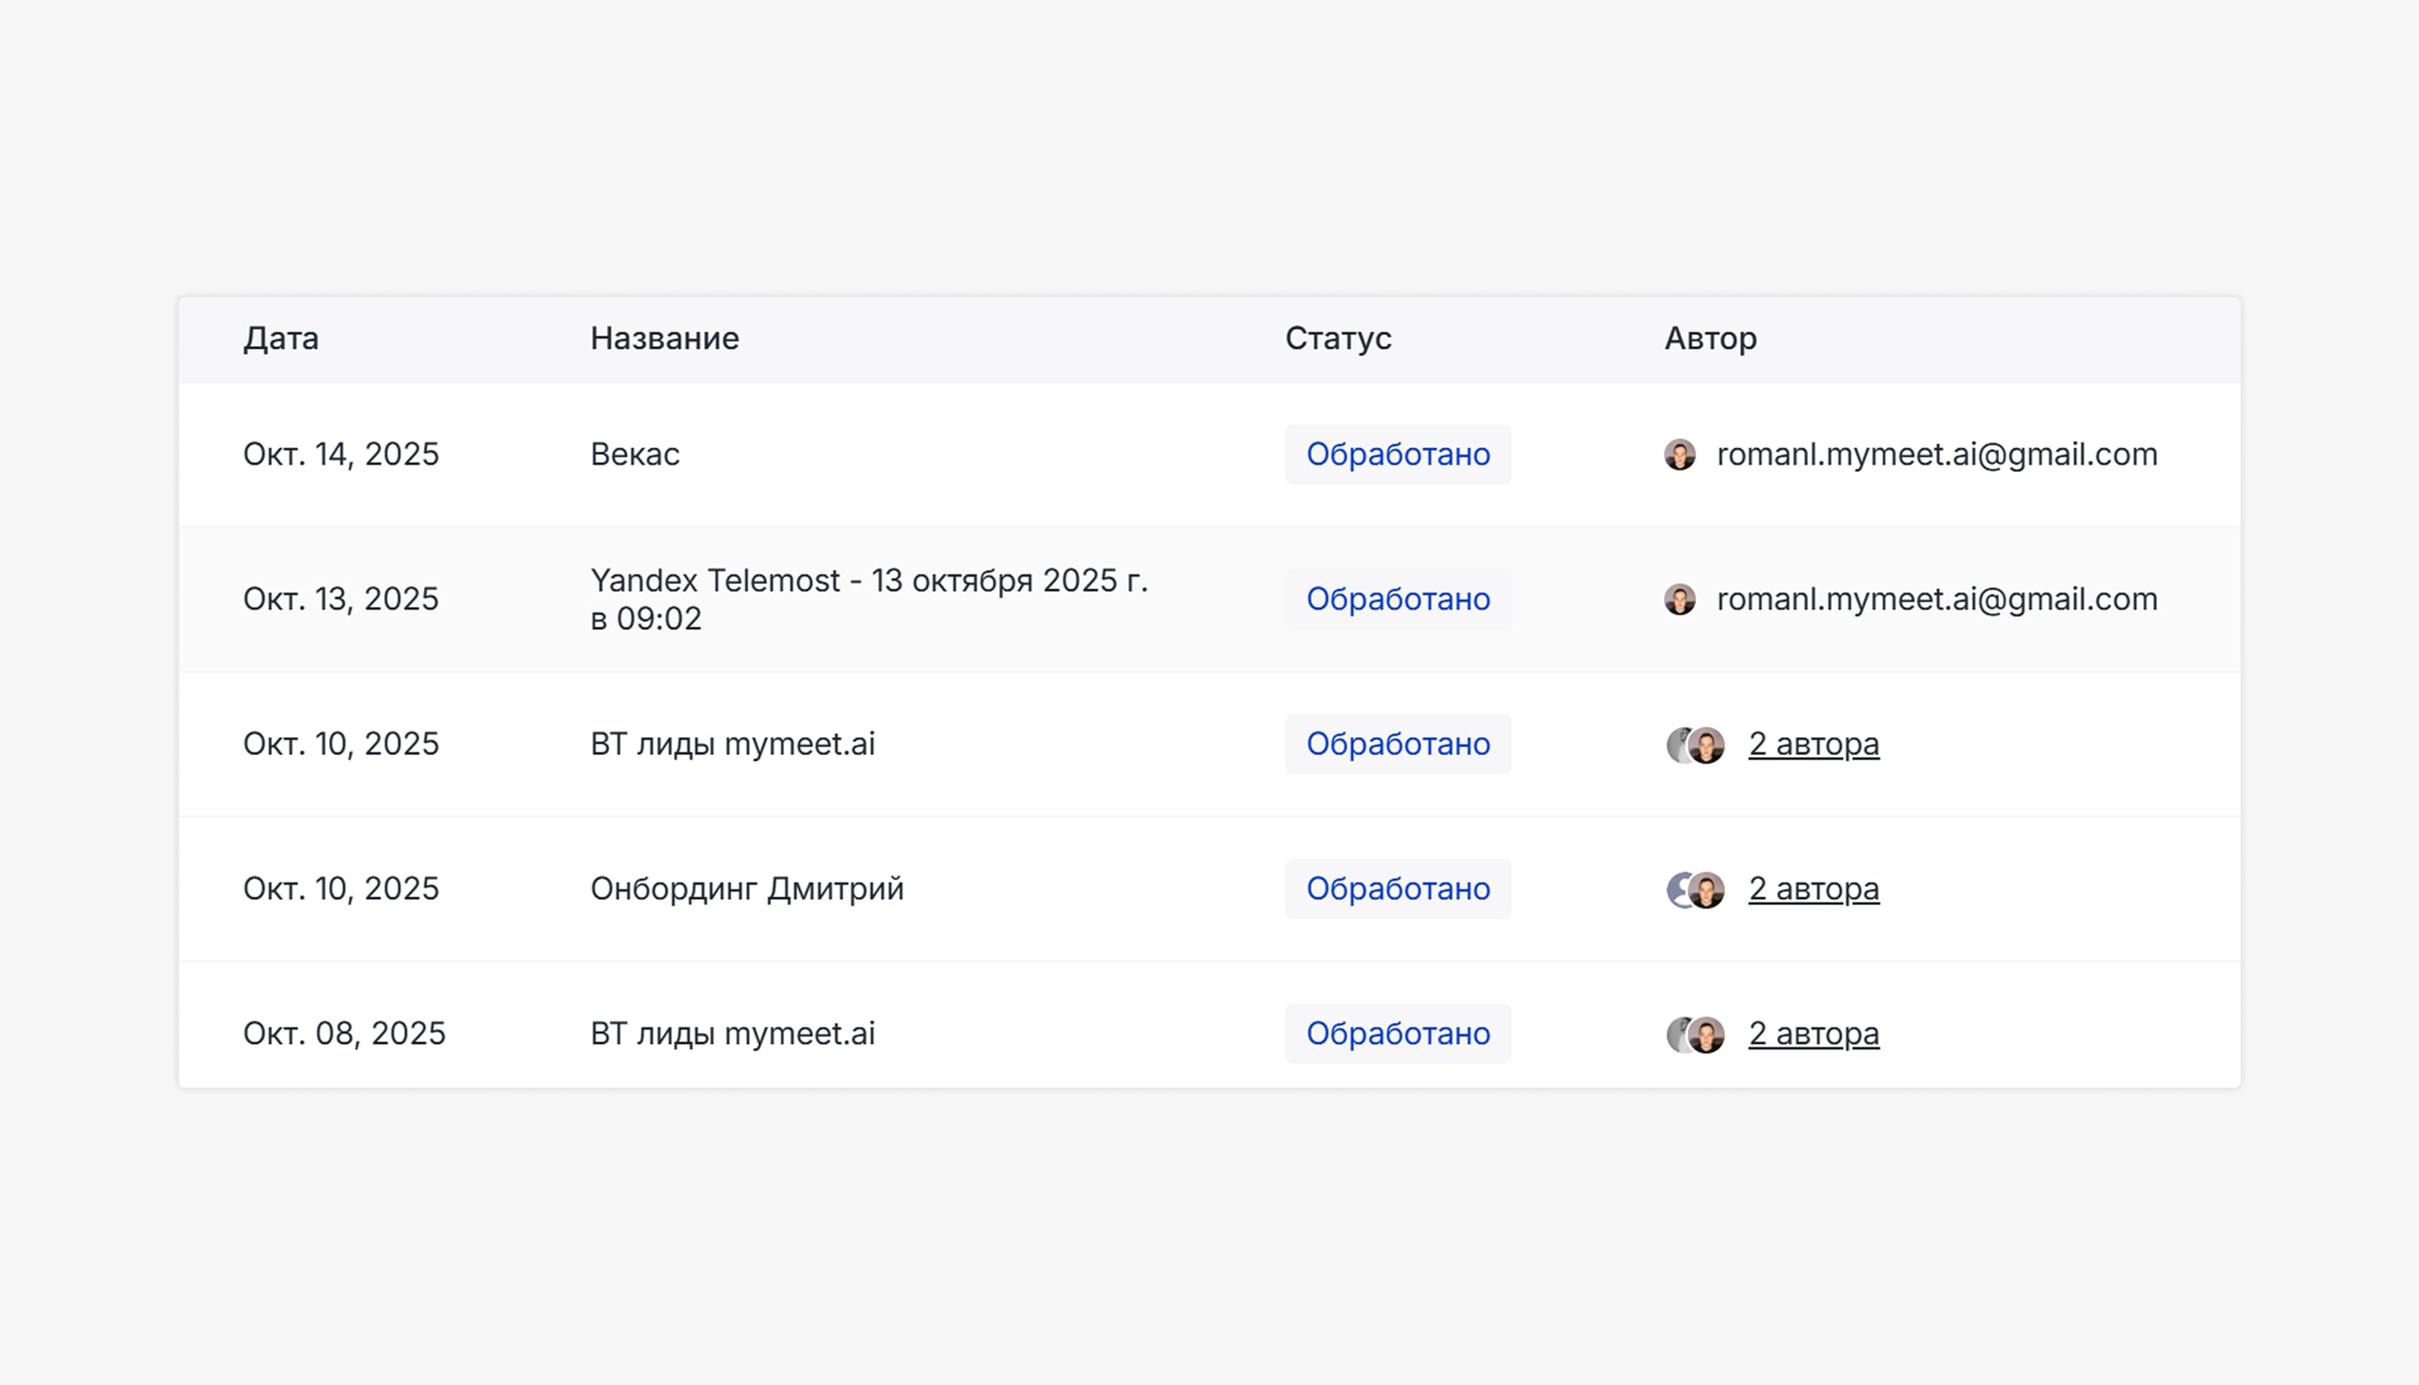Open the Онбординг Дмитрий meeting
Viewport: 2419px width, 1385px height.
746,889
